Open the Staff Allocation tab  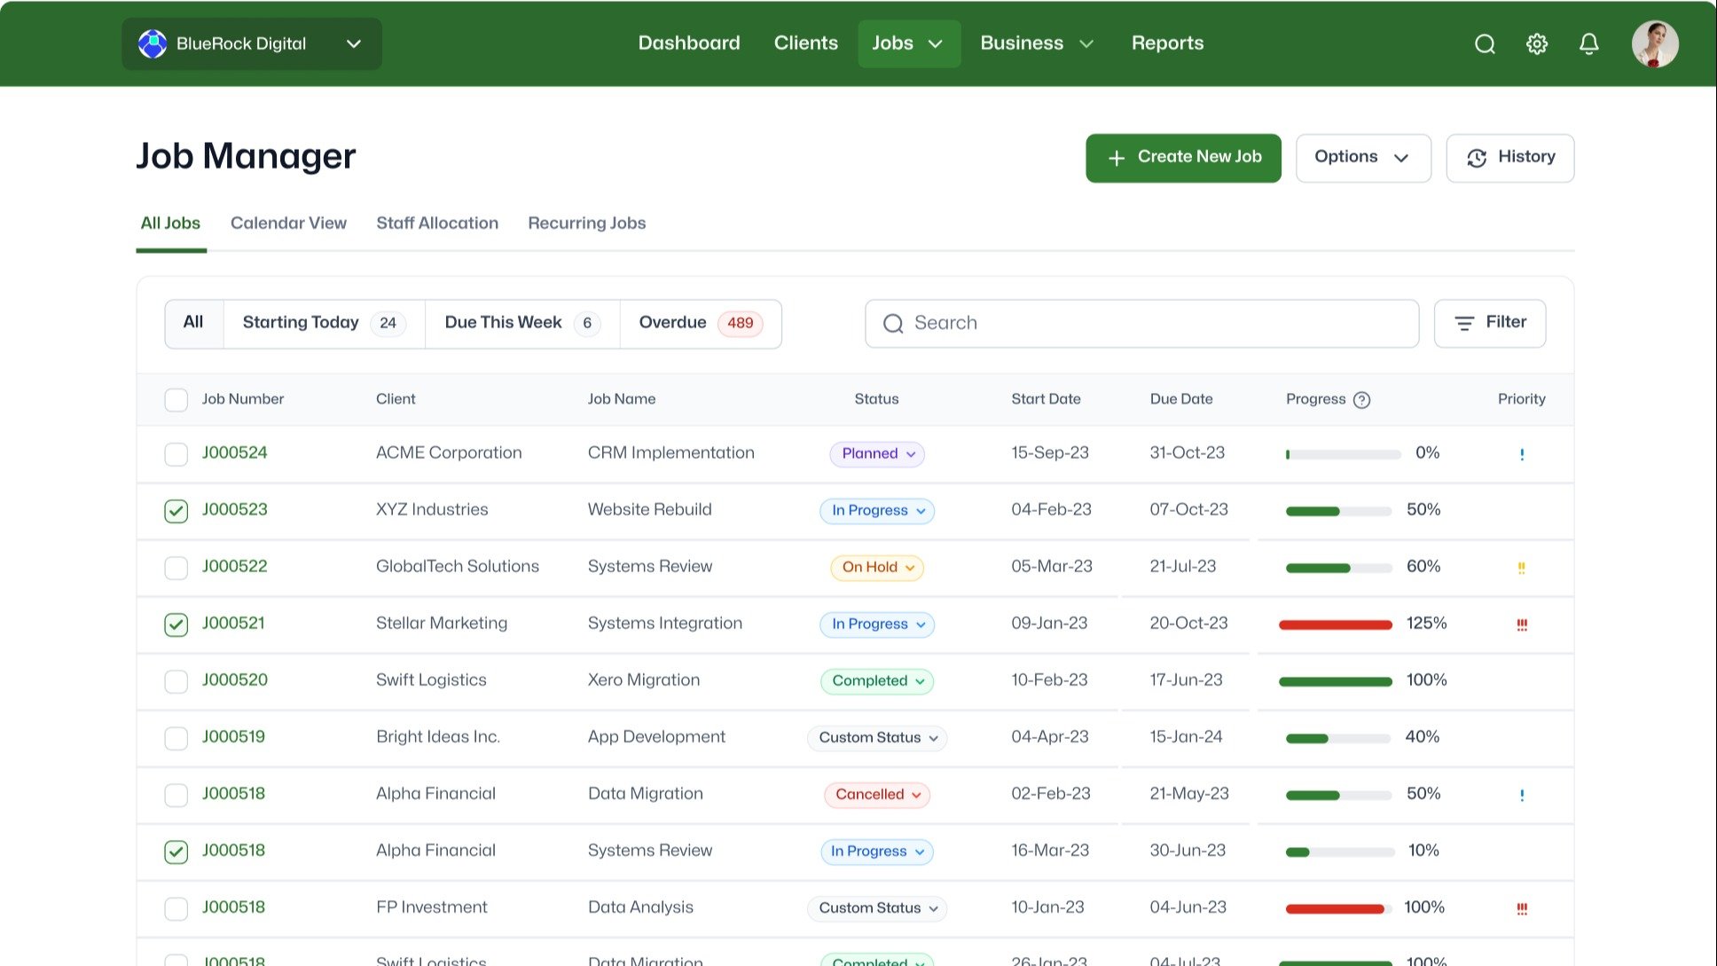437,224
